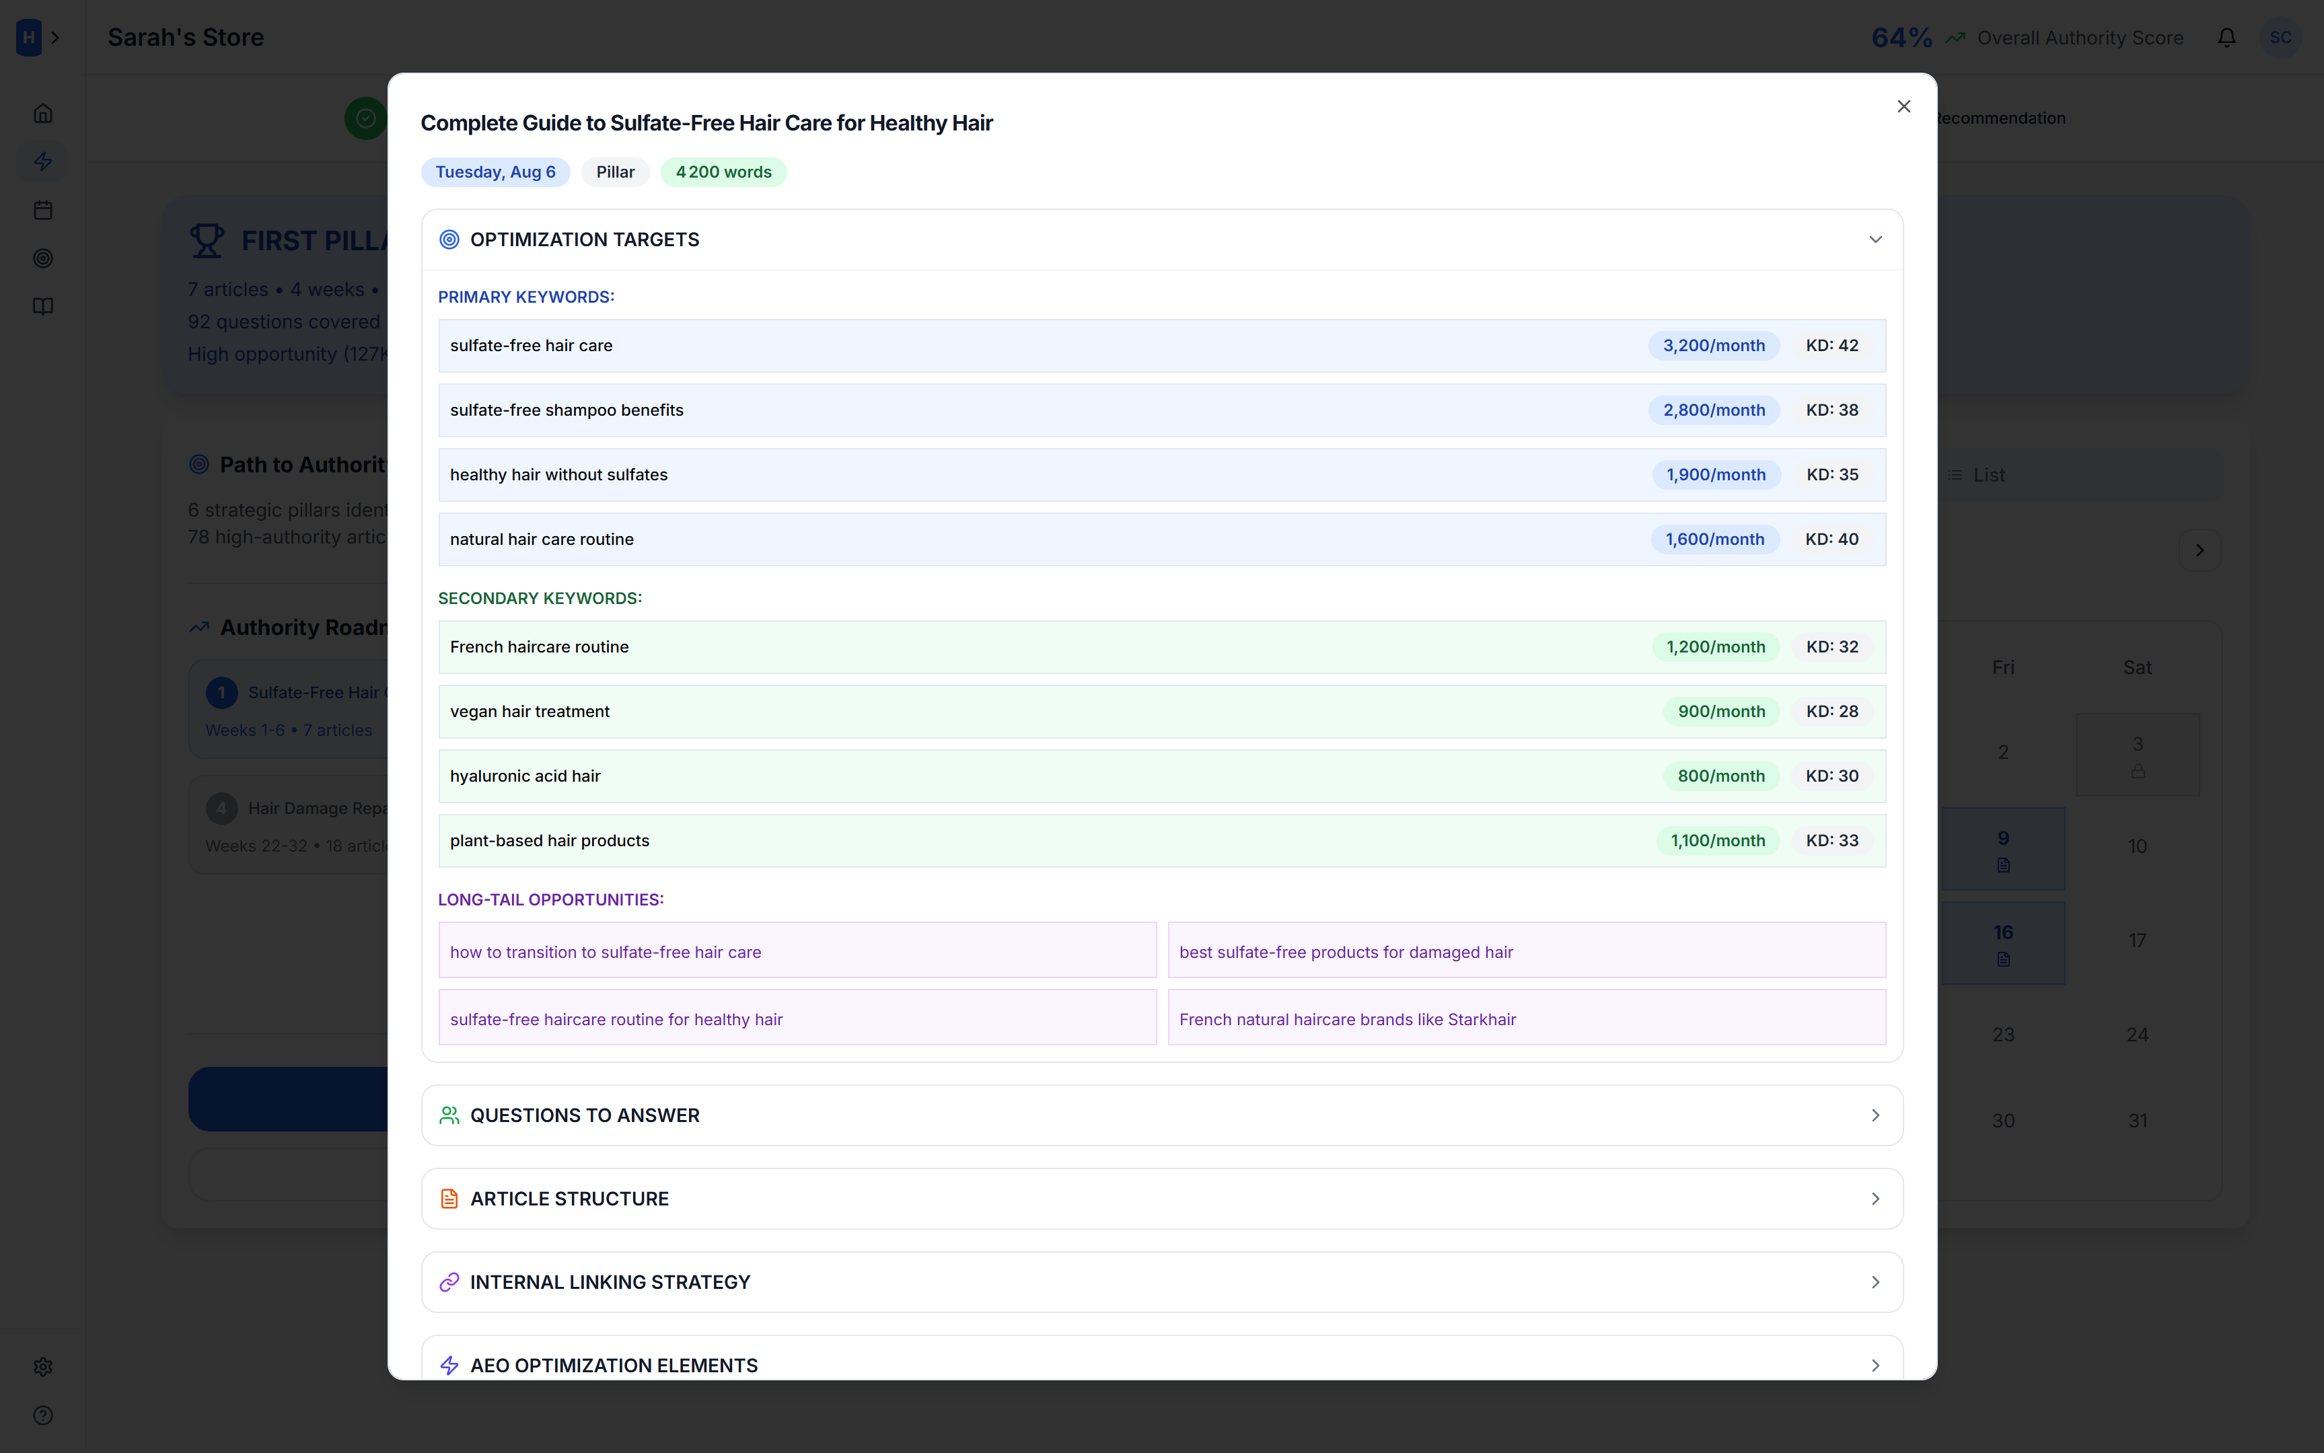Select keyword sulfate-free shampoo benefits
Screen dimensions: 2324x1453
click(x=1162, y=410)
